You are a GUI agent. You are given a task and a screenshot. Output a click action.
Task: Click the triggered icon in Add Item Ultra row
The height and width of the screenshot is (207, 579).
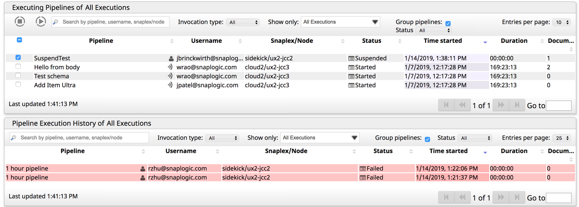tap(170, 85)
